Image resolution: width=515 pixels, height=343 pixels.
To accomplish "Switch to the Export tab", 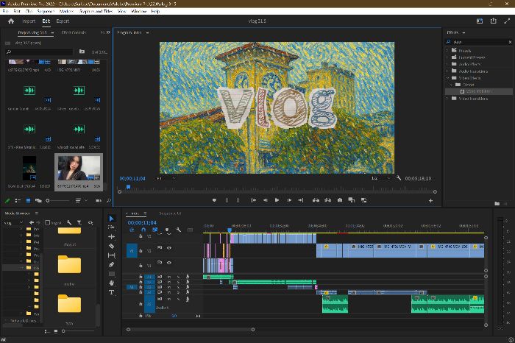I will [63, 21].
